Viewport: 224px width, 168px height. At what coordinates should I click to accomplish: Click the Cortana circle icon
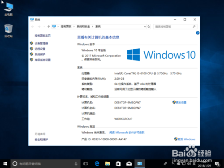click(x=15, y=164)
